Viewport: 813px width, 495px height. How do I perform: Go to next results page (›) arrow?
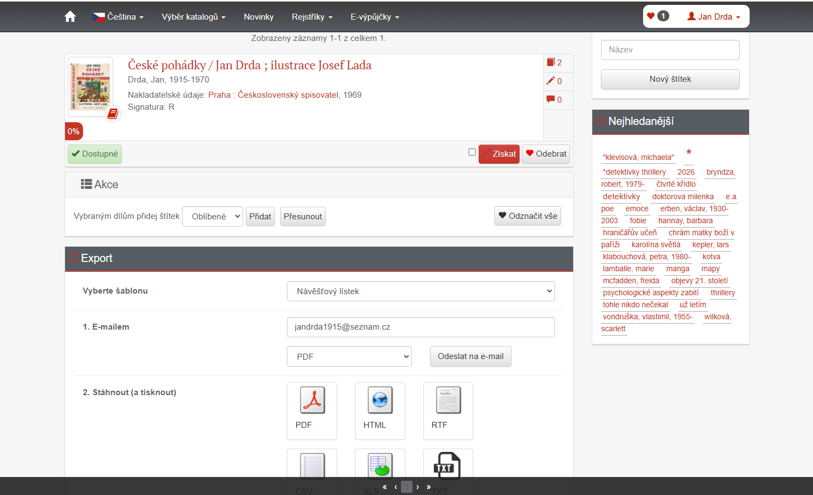point(417,487)
